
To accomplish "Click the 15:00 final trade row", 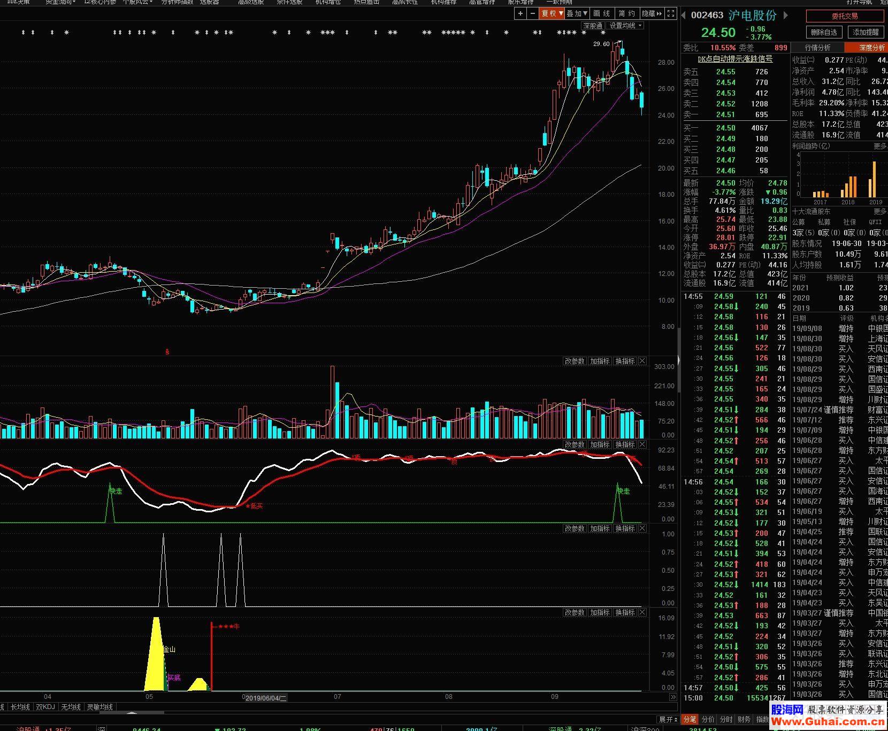I will 735,698.
